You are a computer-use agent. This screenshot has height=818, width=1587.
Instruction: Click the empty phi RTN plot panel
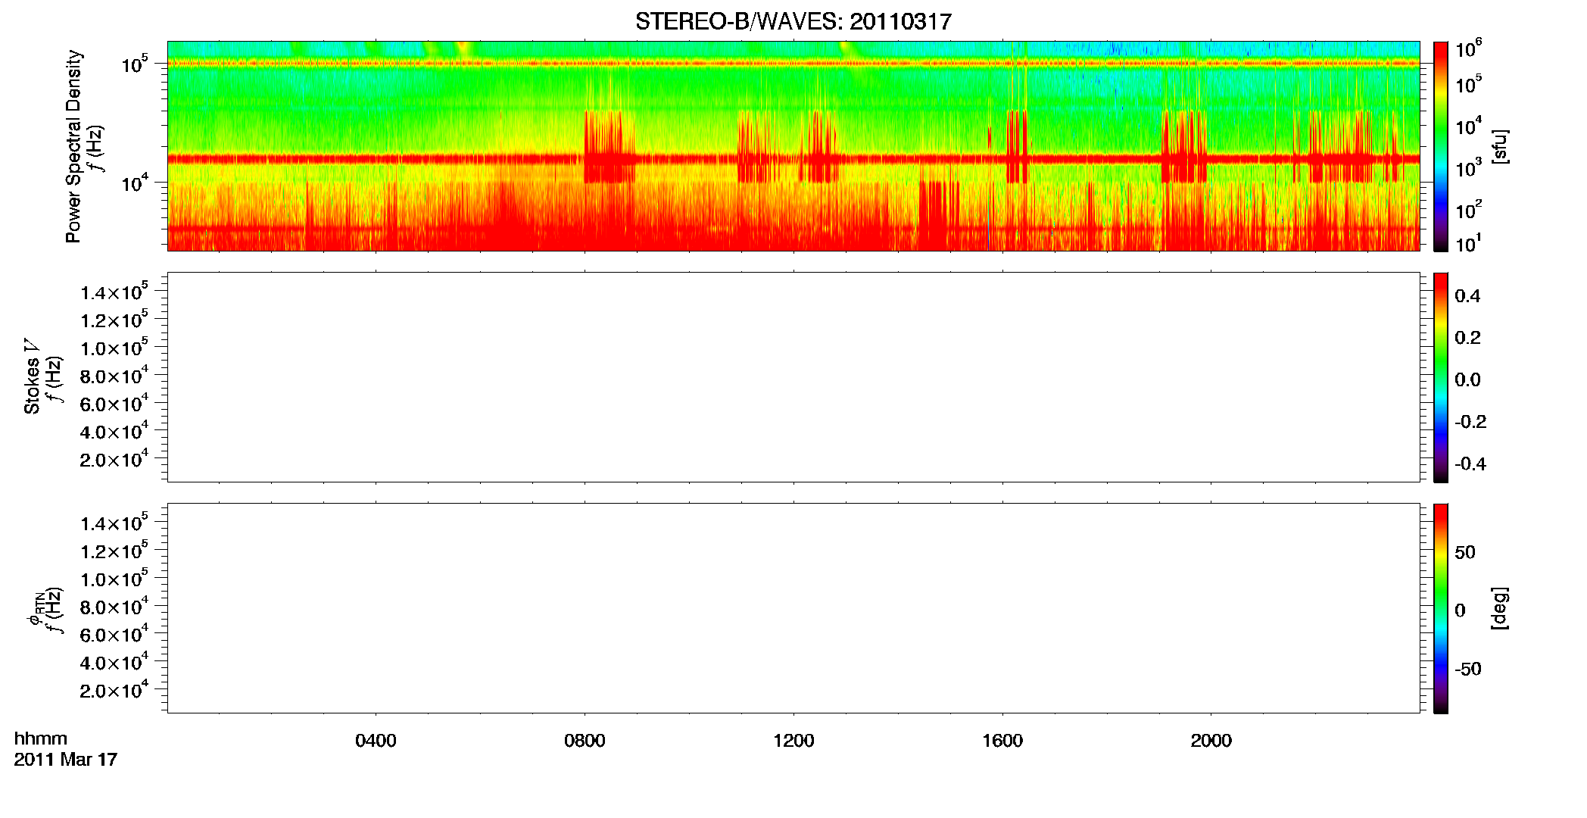793,608
